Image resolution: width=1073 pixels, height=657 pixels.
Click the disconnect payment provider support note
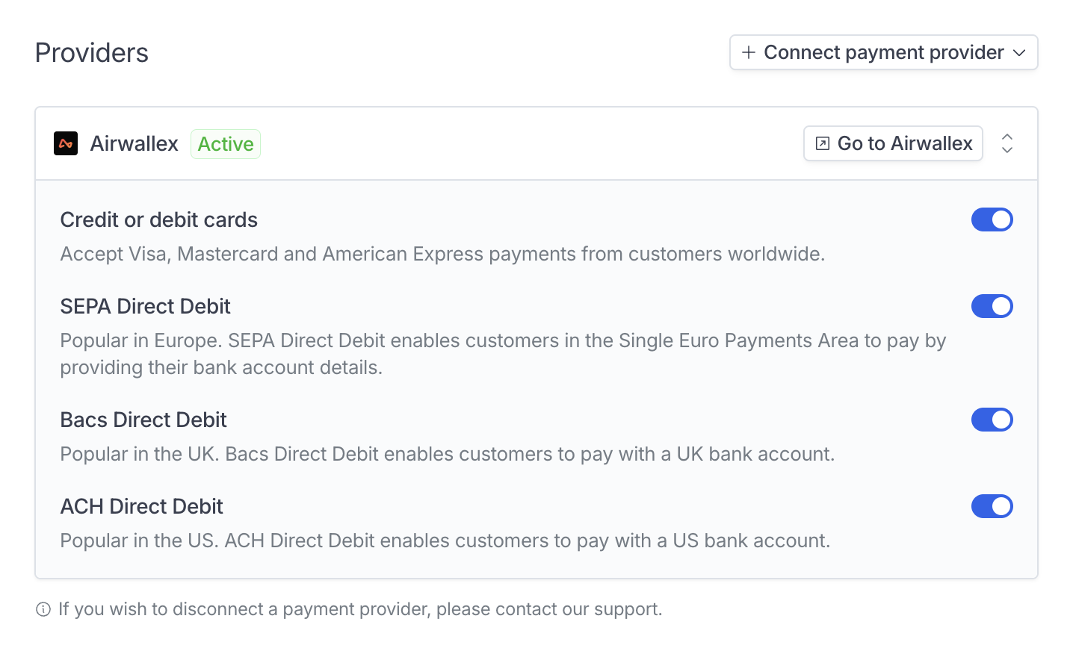[360, 609]
